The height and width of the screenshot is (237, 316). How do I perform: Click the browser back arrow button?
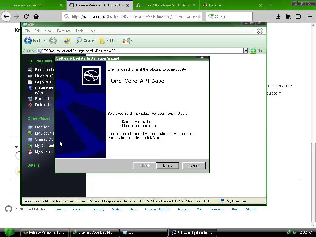tap(6, 16)
